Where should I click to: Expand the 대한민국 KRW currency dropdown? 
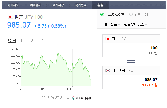coord(131,71)
